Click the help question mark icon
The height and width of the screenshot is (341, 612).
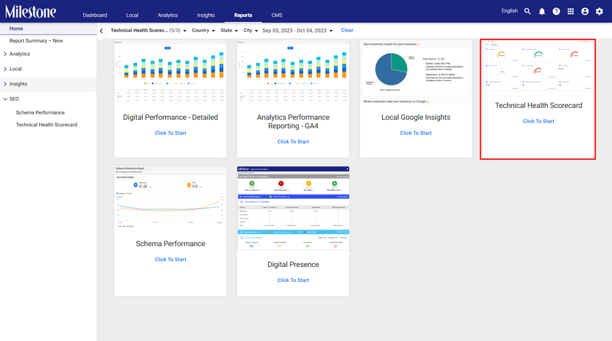556,11
